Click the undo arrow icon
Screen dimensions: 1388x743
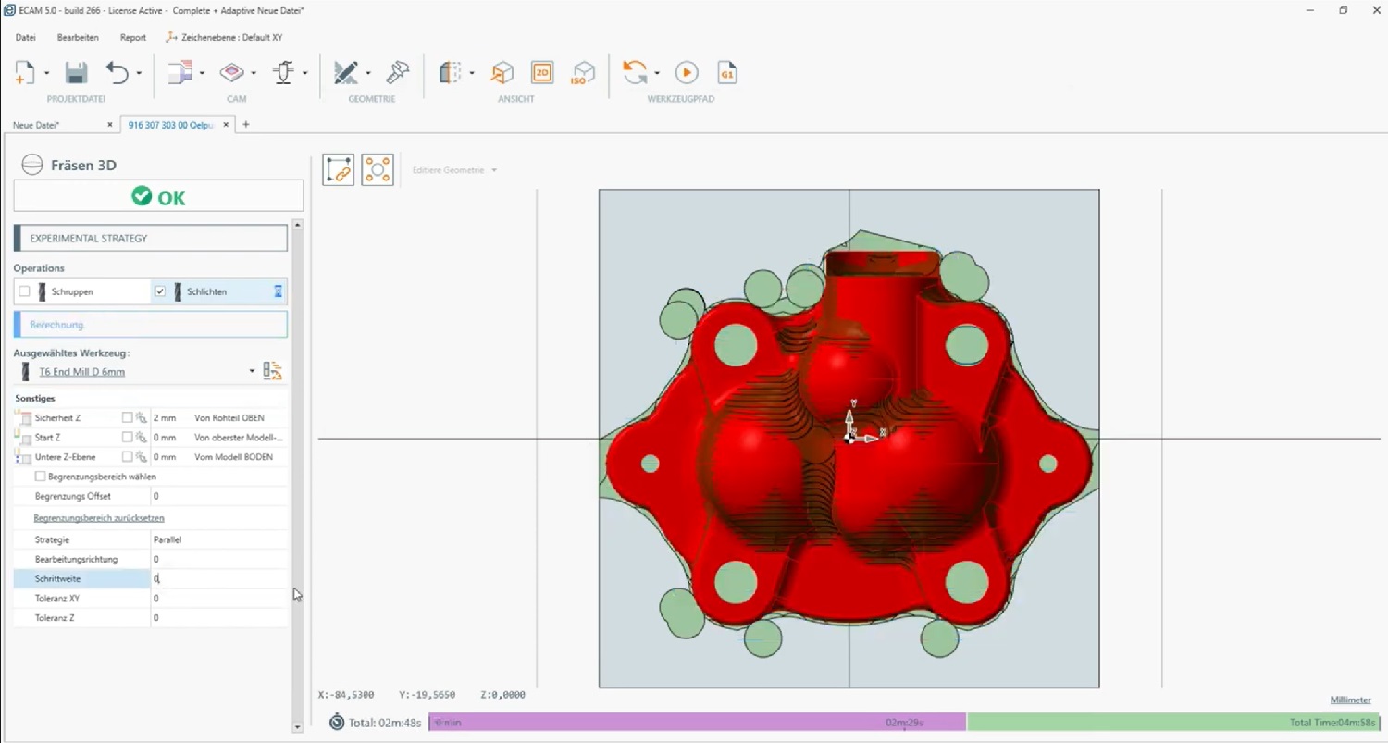pyautogui.click(x=118, y=73)
